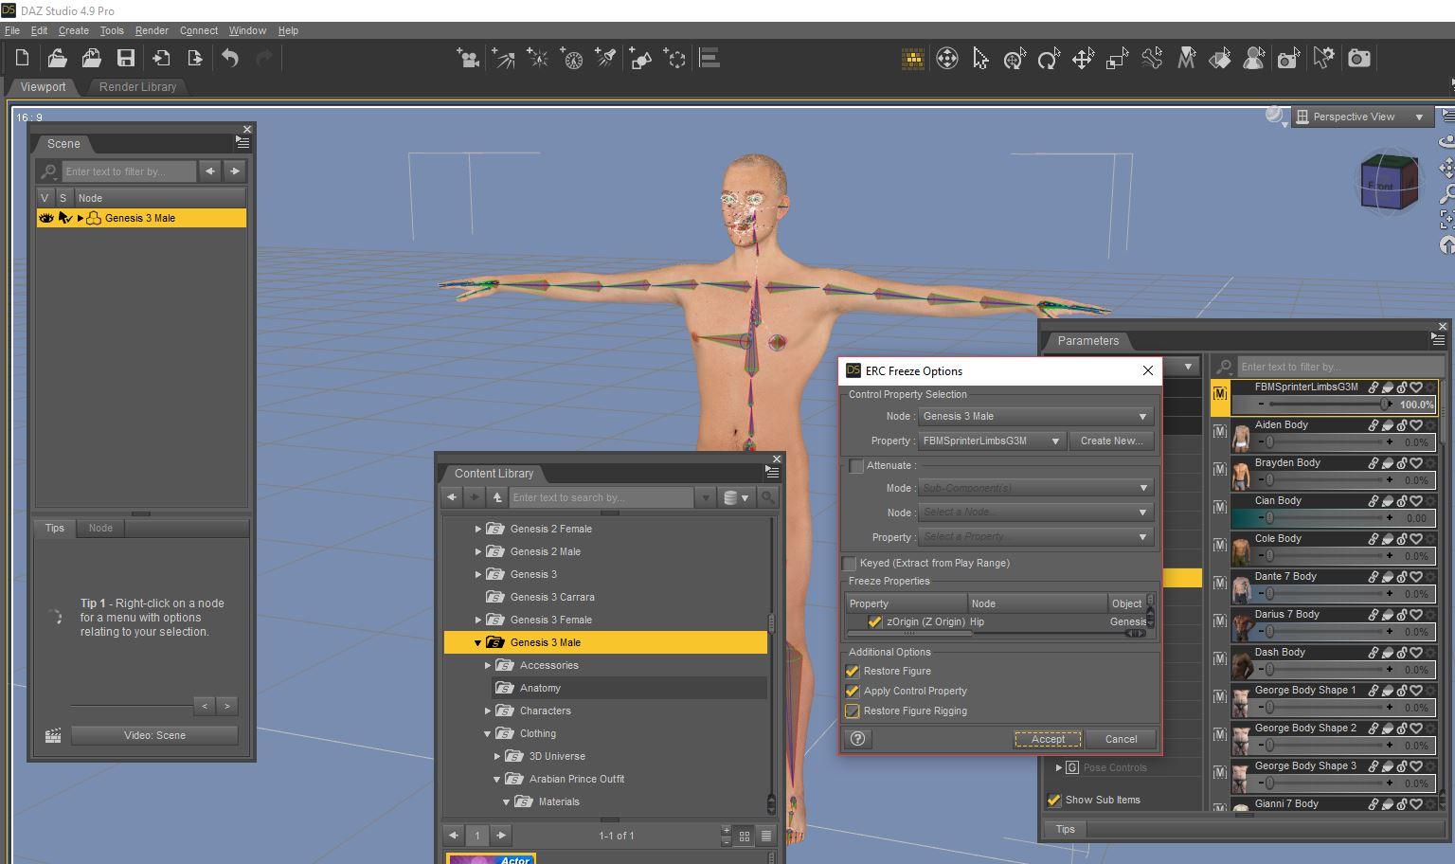The width and height of the screenshot is (1455, 864).
Task: Check Keyed (Extract from Play Range)
Action: pyautogui.click(x=850, y=563)
